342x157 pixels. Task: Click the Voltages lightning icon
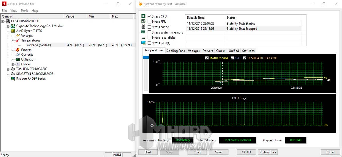(x=18, y=36)
